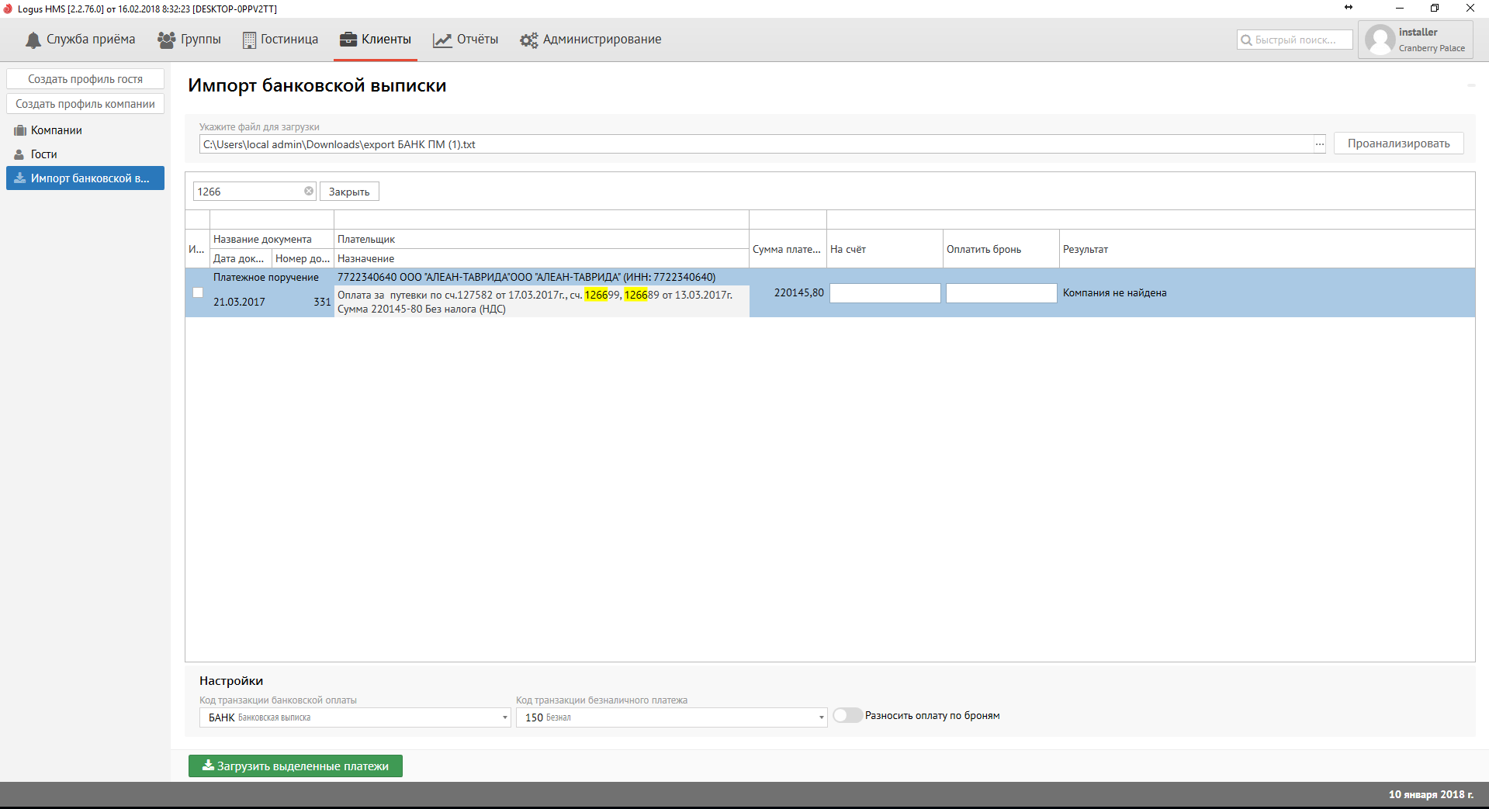The image size is (1489, 809).
Task: Click the На счёт input field in row
Action: (885, 293)
